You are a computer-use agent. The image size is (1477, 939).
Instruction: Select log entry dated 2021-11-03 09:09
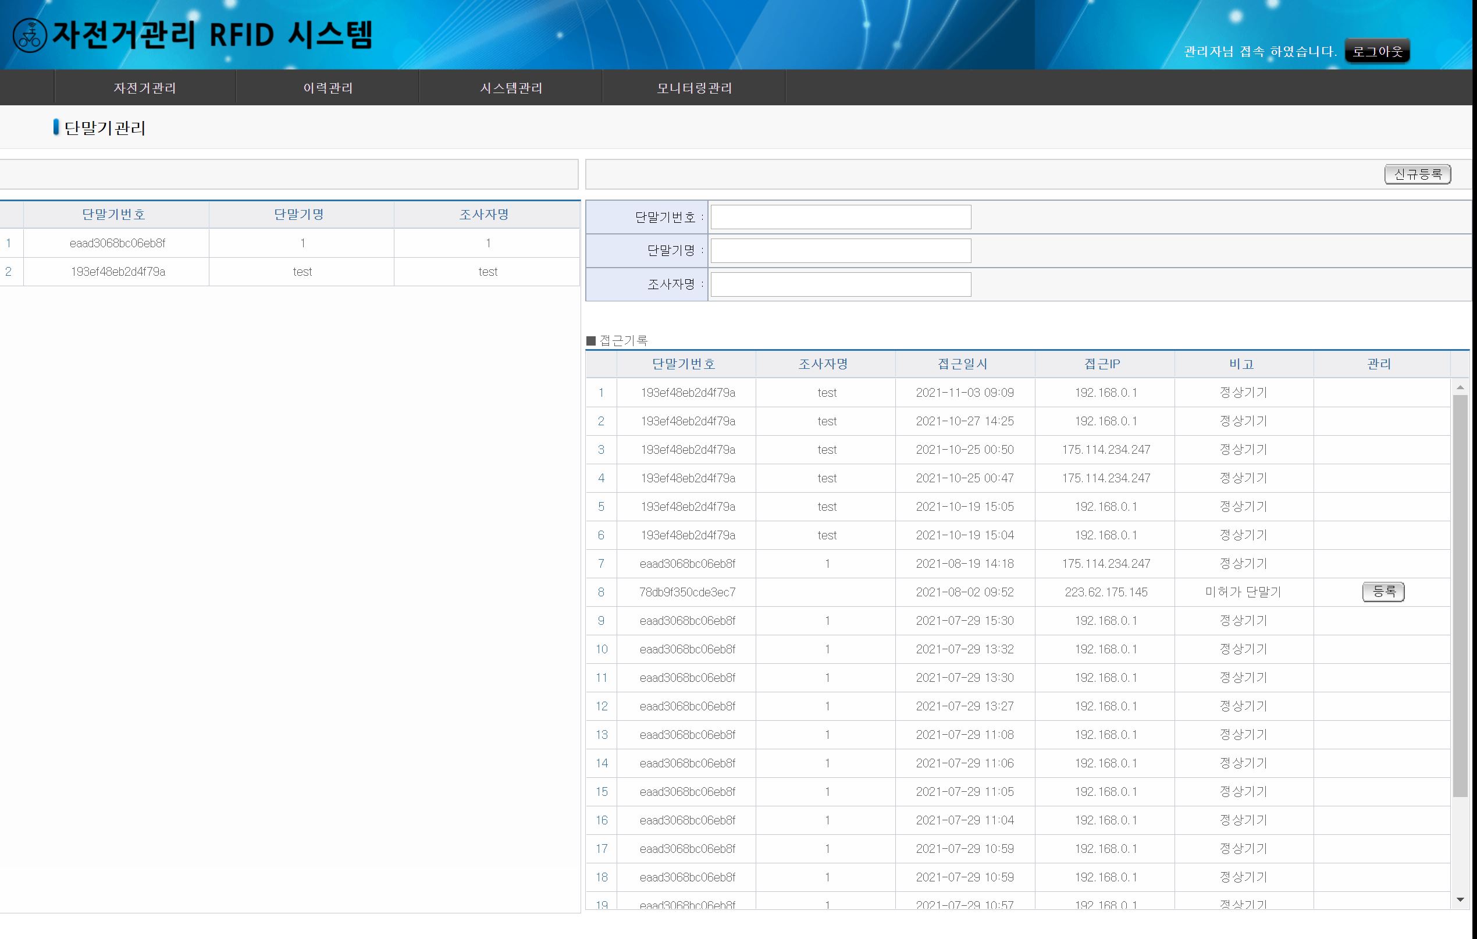[x=1018, y=393]
